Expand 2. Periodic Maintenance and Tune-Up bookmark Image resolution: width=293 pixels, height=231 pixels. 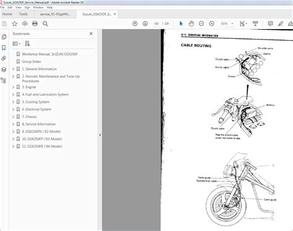tap(13, 77)
